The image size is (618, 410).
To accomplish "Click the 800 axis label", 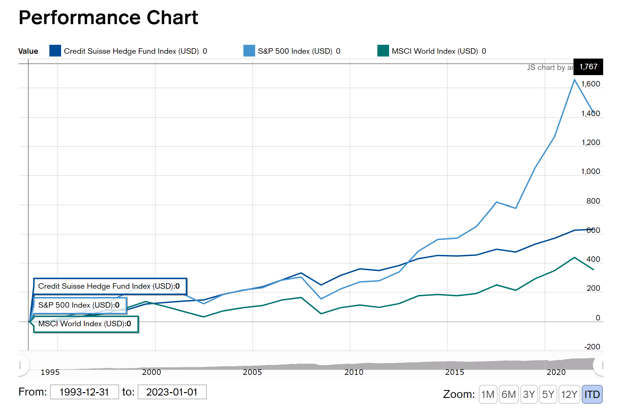I will tap(593, 201).
